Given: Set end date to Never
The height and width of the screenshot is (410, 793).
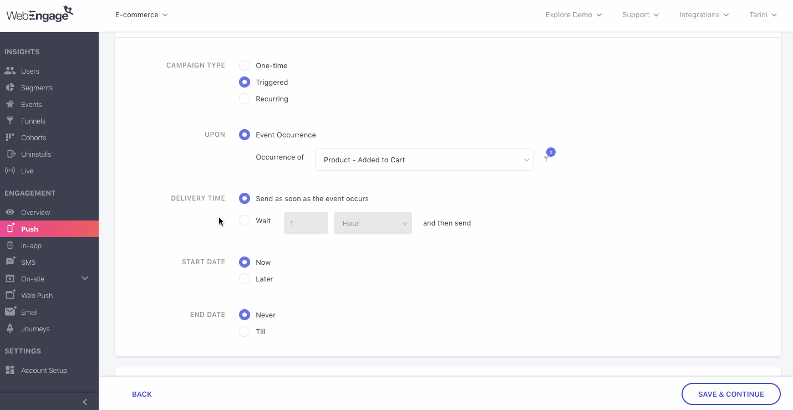Looking at the screenshot, I should click(x=245, y=315).
